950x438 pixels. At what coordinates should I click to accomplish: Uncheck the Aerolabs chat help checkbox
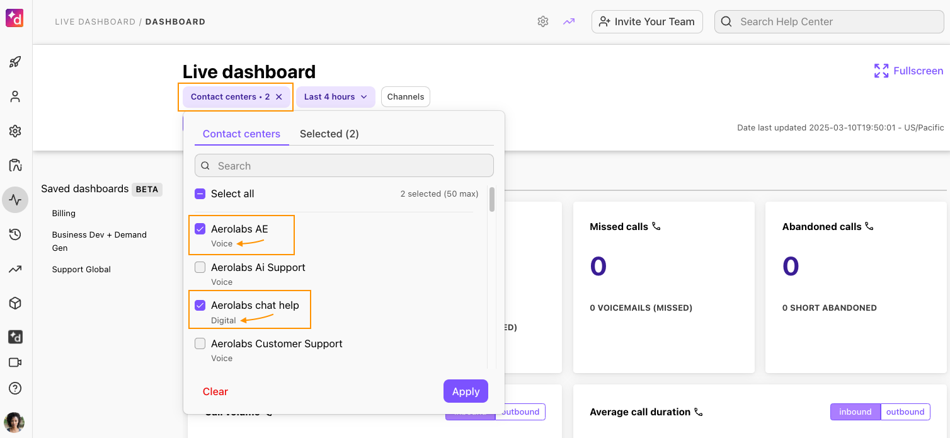(x=200, y=305)
